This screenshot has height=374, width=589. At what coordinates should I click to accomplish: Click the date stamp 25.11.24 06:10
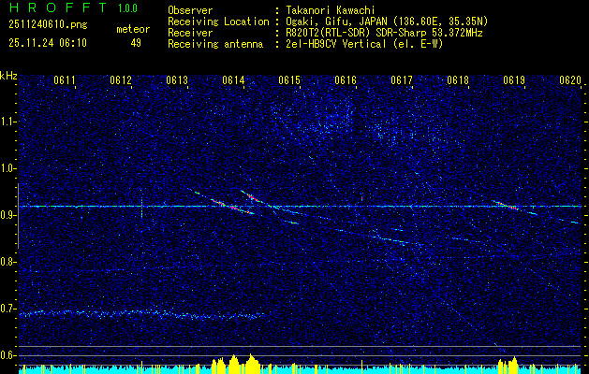48,43
